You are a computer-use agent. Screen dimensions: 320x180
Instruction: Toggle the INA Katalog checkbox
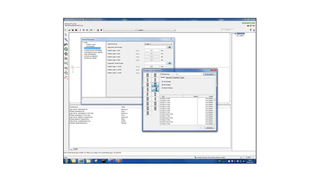pos(162,85)
